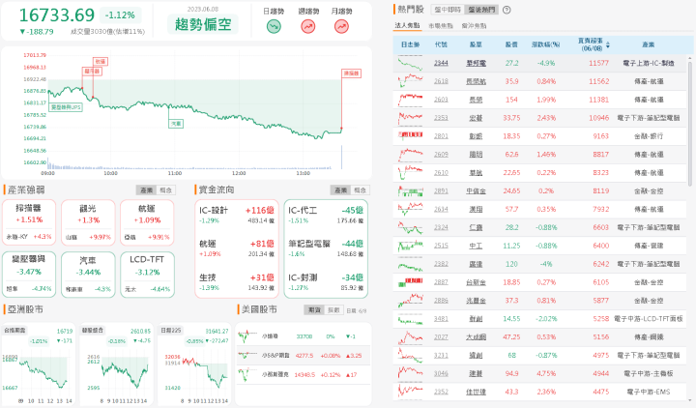The height and width of the screenshot is (408, 696).
Task: Open the sparkline chart for stock 2891
Action: 410,190
